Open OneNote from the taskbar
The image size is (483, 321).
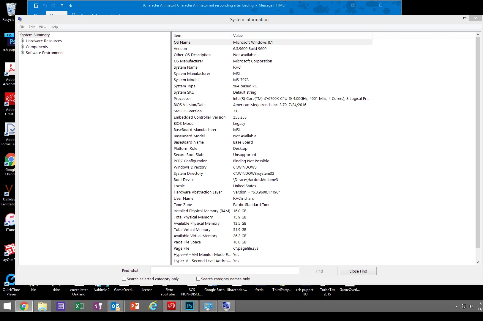point(97,306)
